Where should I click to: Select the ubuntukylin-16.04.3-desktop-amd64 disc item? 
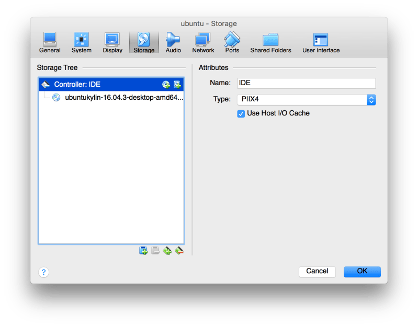click(111, 98)
